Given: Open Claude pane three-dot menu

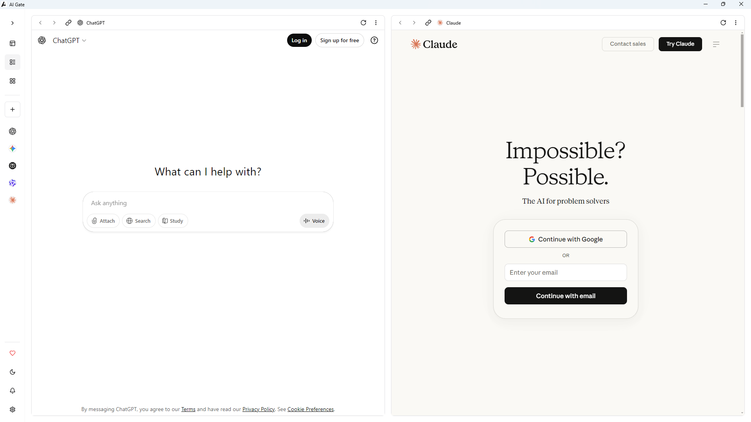Looking at the screenshot, I should (x=736, y=23).
